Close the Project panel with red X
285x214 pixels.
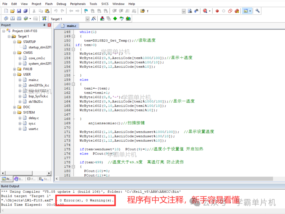(x=49, y=25)
